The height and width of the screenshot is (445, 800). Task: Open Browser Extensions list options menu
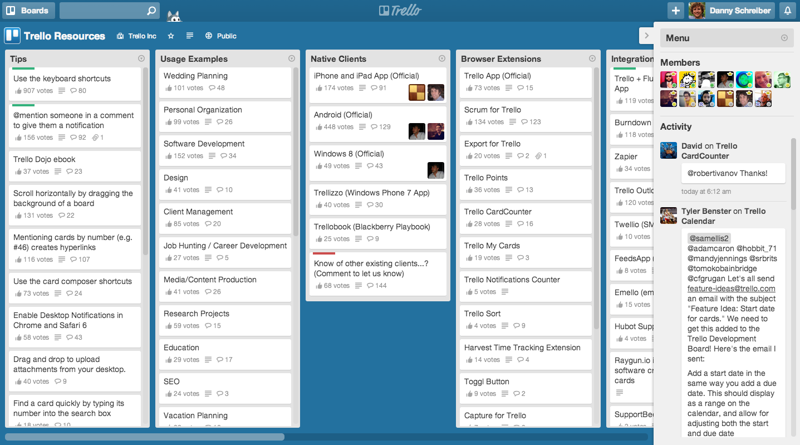click(x=592, y=58)
